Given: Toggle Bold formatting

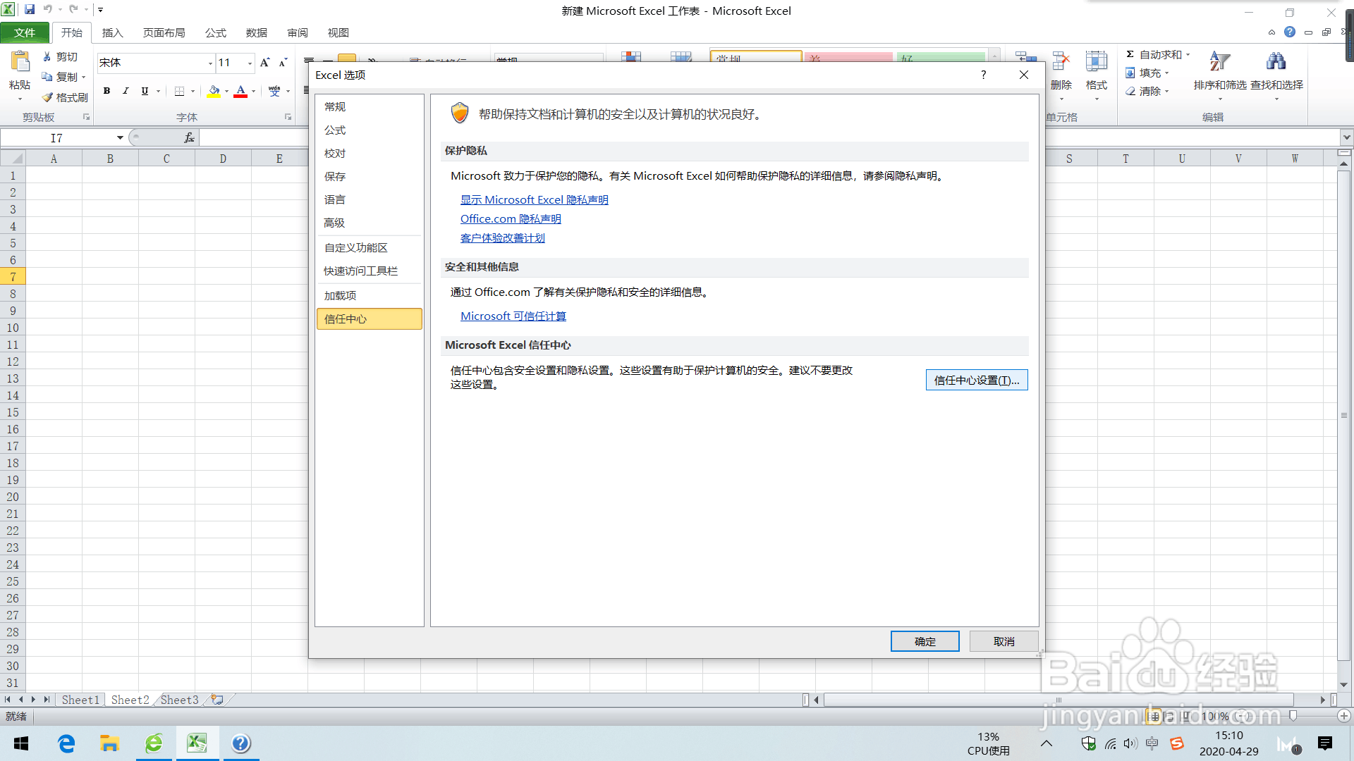Looking at the screenshot, I should [x=106, y=91].
